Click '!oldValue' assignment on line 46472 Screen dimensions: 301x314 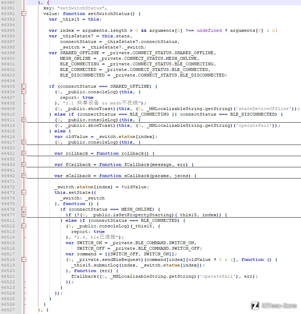tap(134, 187)
